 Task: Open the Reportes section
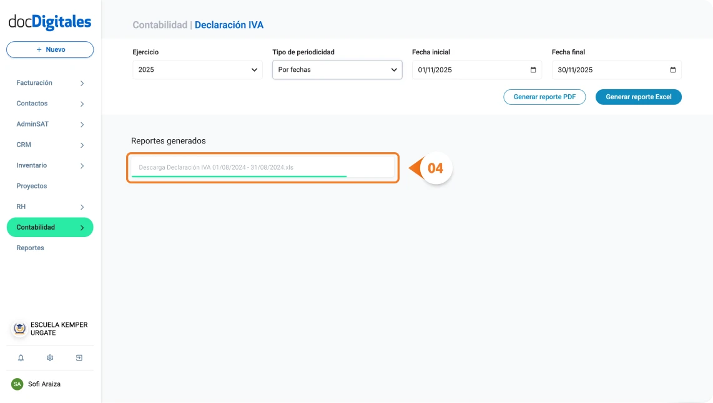(30, 248)
